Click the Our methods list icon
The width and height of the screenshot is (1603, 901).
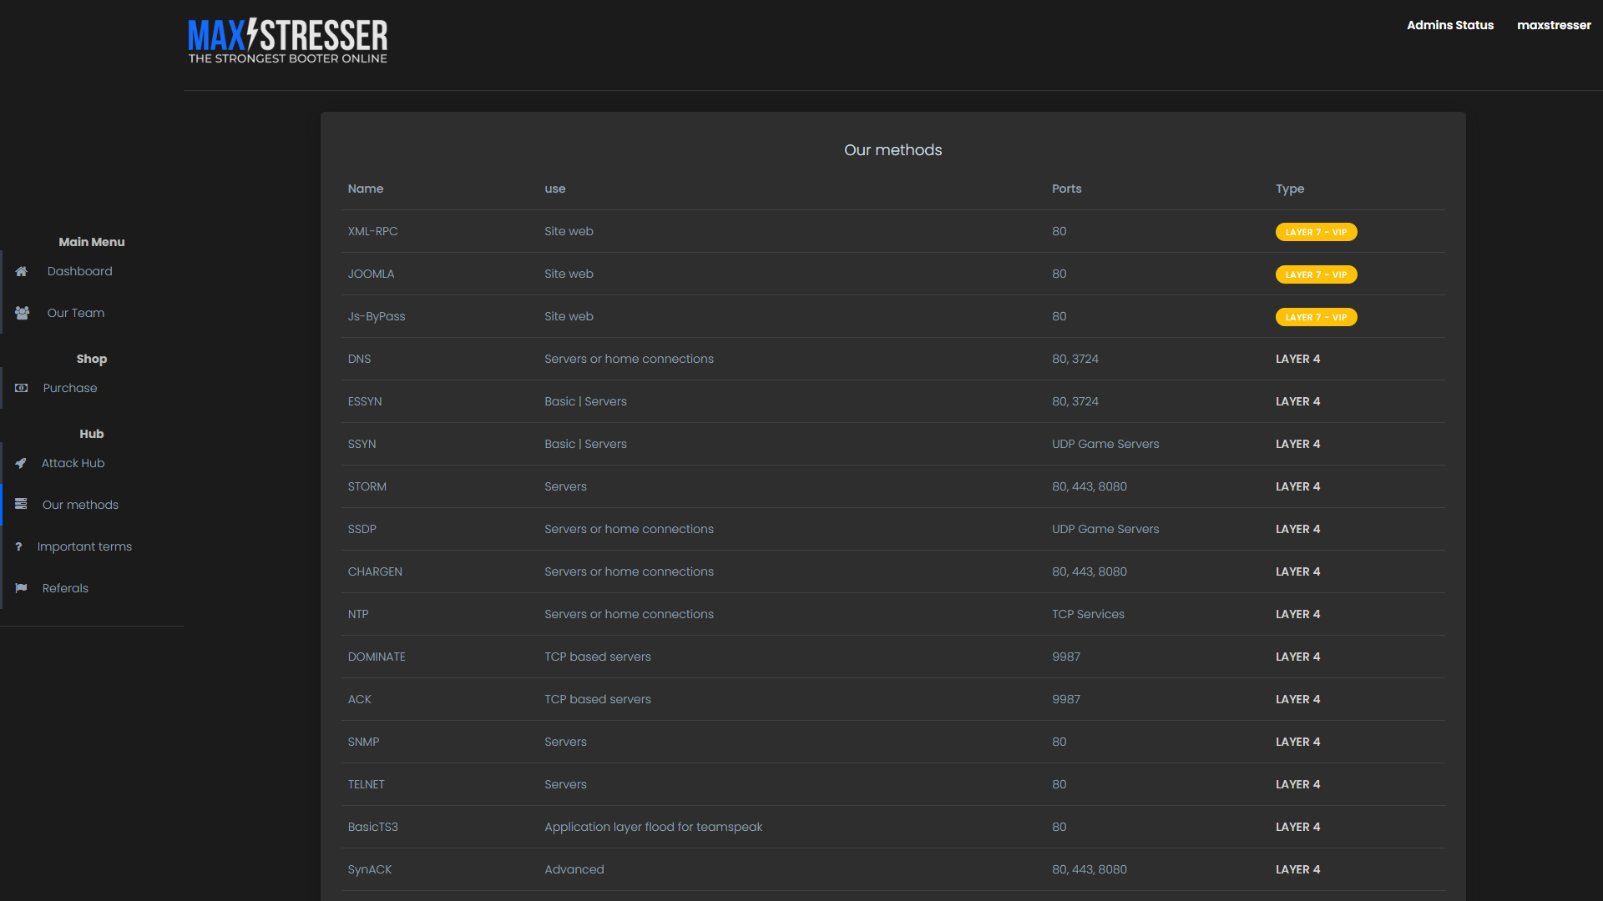[x=19, y=504]
